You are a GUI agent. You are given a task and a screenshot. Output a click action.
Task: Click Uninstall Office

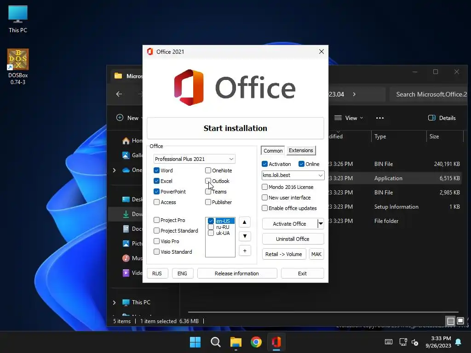[x=293, y=239]
